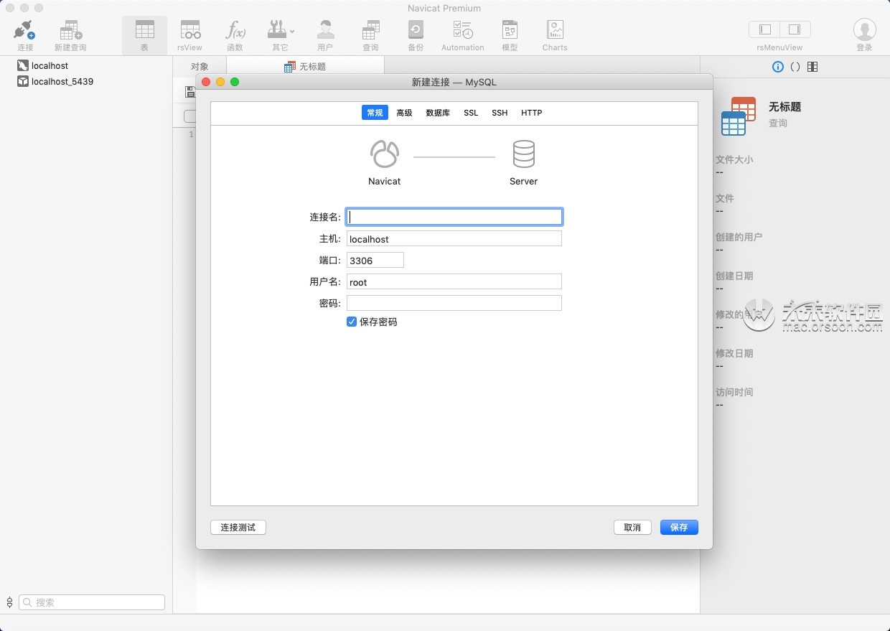Select the HTTP tab
The image size is (890, 631).
click(531, 113)
